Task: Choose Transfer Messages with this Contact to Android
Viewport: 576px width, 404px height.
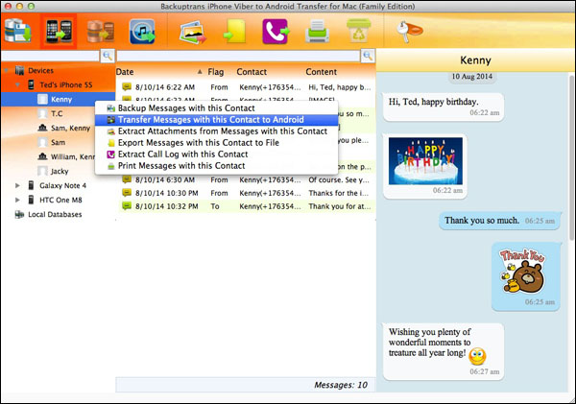Action: point(216,120)
